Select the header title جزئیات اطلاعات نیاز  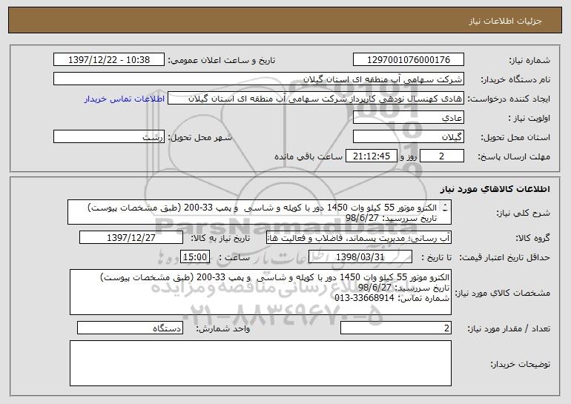coord(505,21)
